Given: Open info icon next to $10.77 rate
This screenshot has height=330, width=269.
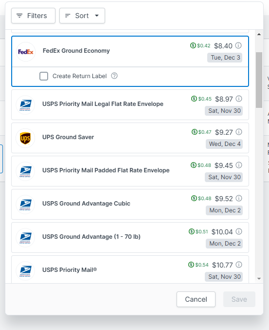Looking at the screenshot, I should pyautogui.click(x=239, y=265).
